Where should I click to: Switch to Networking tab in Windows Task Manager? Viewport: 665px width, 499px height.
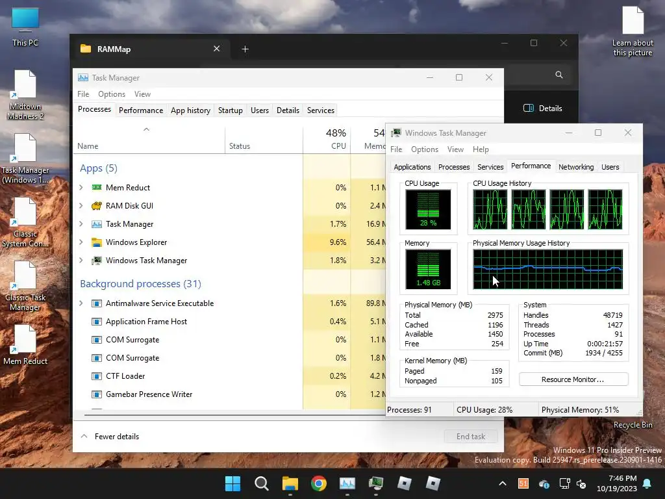pos(576,167)
